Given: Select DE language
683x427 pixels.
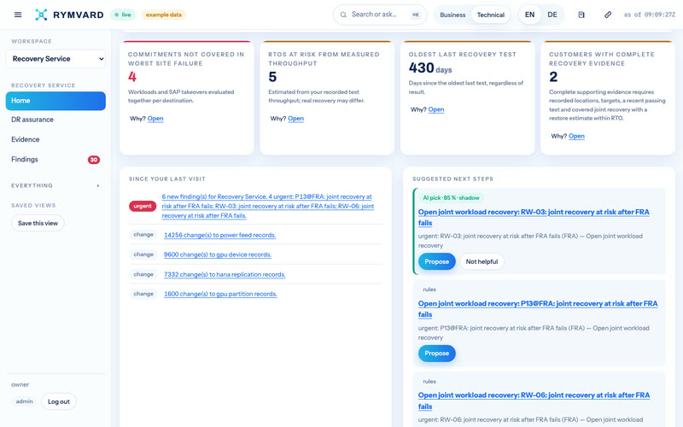Looking at the screenshot, I should 552,15.
